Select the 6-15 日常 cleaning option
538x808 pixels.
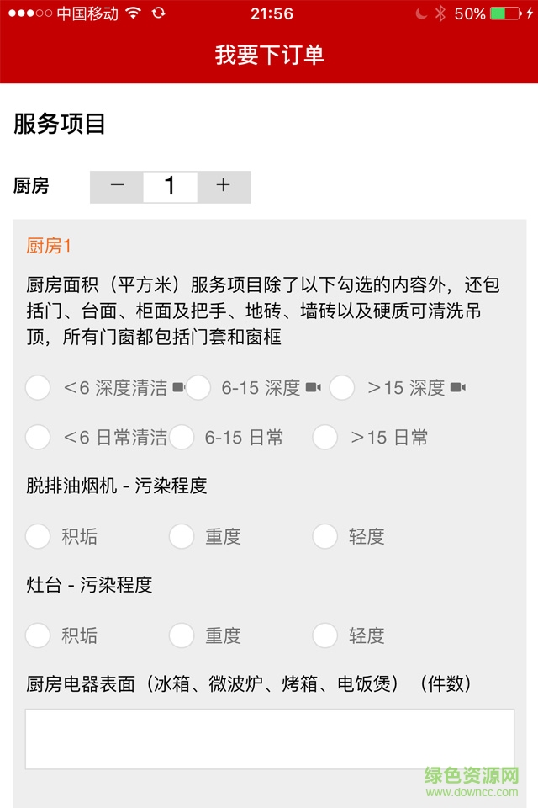tap(182, 438)
